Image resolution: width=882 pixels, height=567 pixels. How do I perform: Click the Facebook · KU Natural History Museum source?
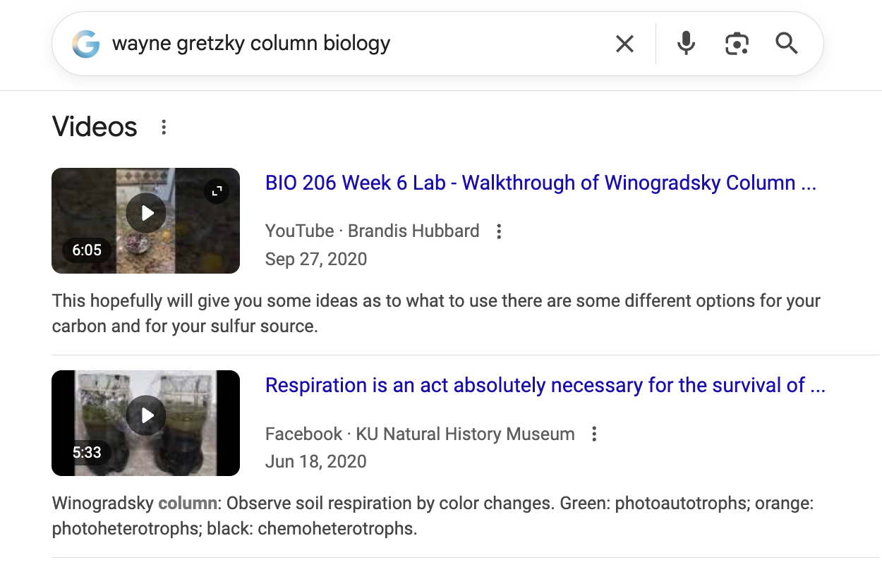[x=420, y=434]
